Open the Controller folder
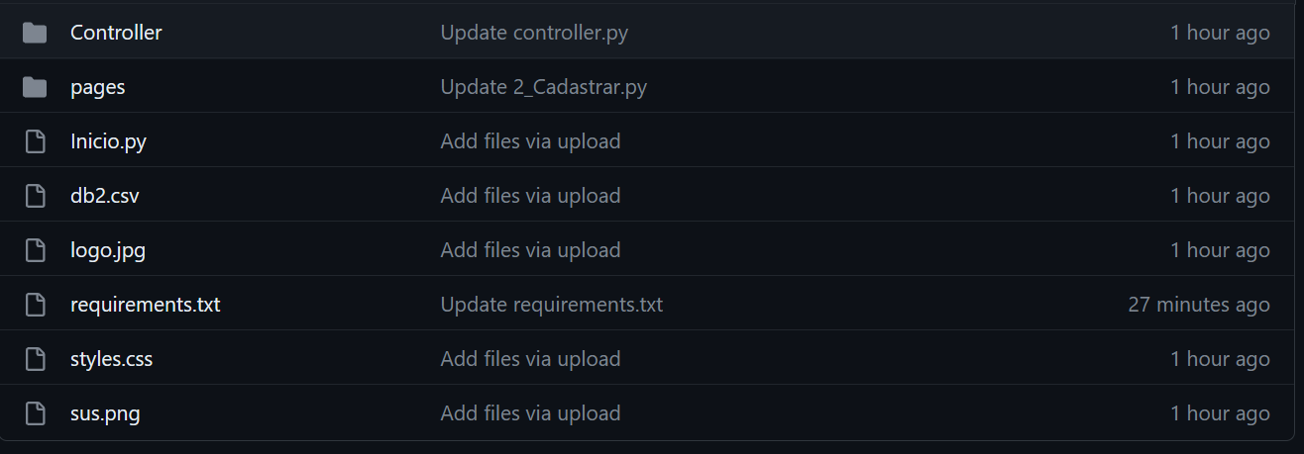This screenshot has width=1304, height=454. (x=116, y=33)
